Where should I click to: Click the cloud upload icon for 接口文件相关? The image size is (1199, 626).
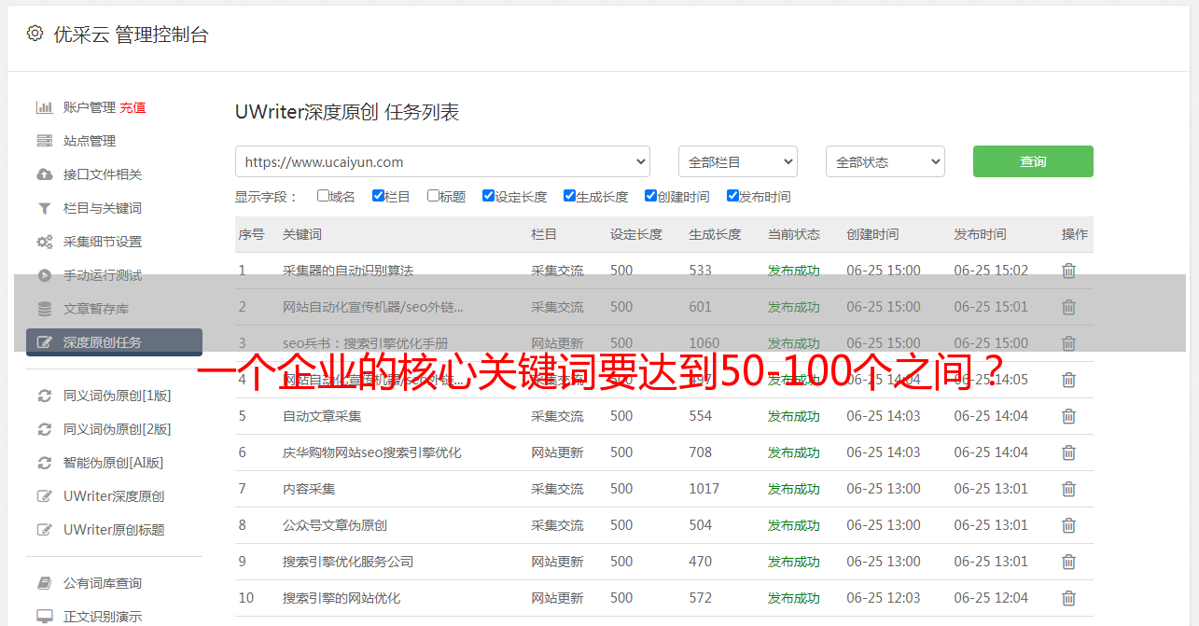click(x=44, y=174)
